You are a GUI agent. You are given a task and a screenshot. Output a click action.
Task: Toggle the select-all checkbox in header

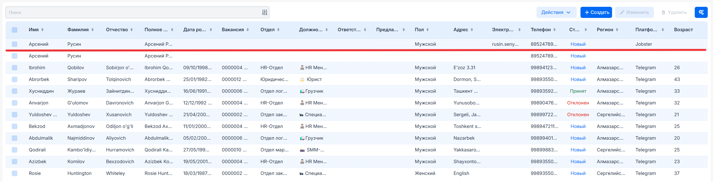[x=15, y=30]
